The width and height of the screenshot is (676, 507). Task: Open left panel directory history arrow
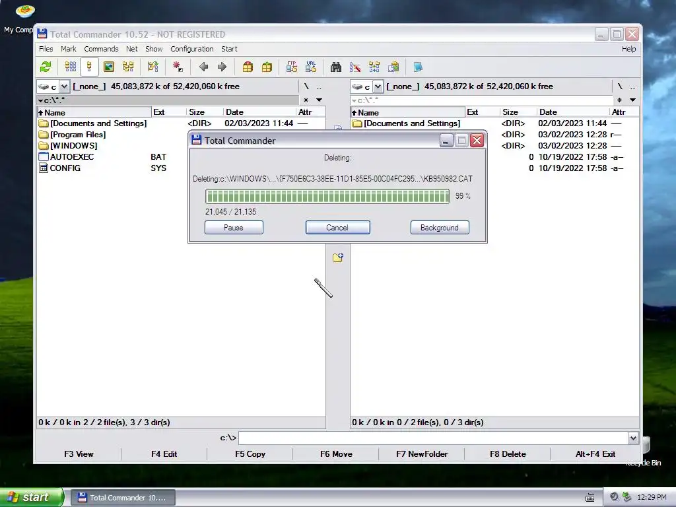320,100
